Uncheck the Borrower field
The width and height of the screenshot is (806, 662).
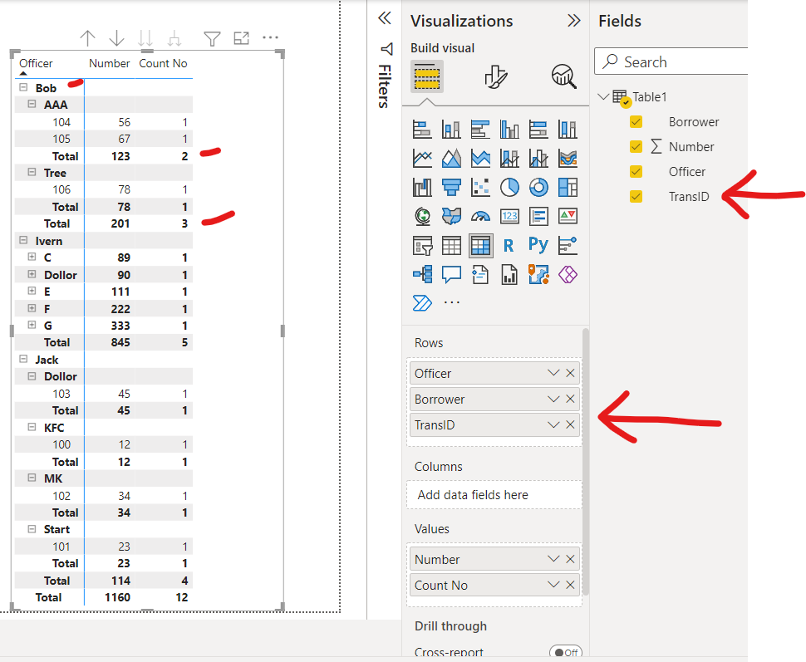(636, 122)
